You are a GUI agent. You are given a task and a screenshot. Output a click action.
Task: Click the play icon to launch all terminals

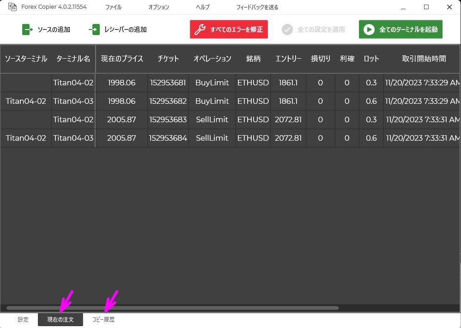click(x=369, y=29)
